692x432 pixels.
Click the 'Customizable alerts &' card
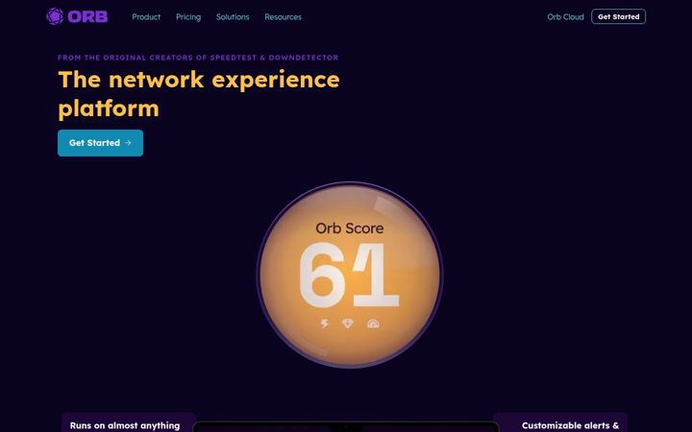[x=560, y=422]
